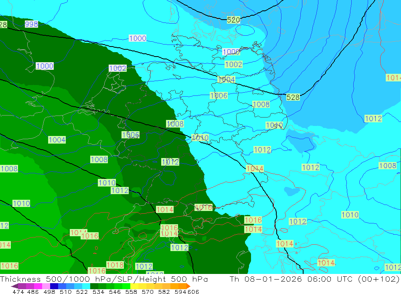
Task: Click the '08-01-2026' date text
Action: (x=273, y=279)
